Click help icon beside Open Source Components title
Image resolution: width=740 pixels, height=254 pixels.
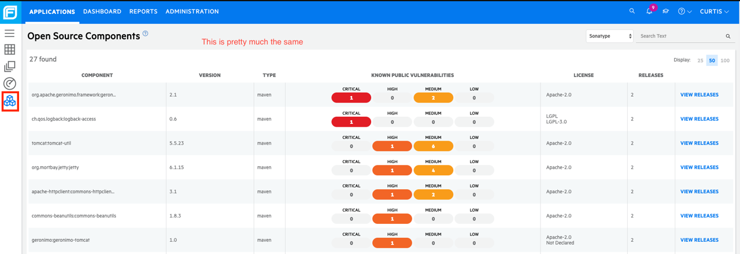click(146, 34)
